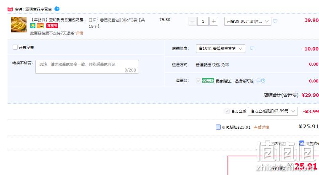This screenshot has width=319, height=175.
Task: Click the official discount amount -¥3.99
Action: point(311,111)
